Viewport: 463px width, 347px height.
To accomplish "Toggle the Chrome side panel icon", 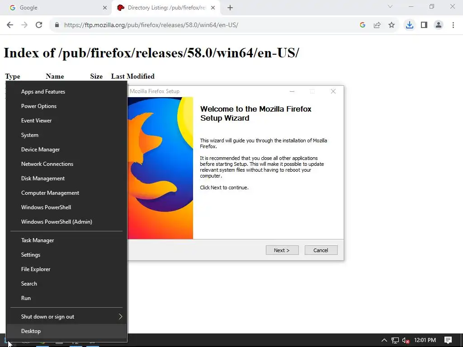I will pos(424,25).
